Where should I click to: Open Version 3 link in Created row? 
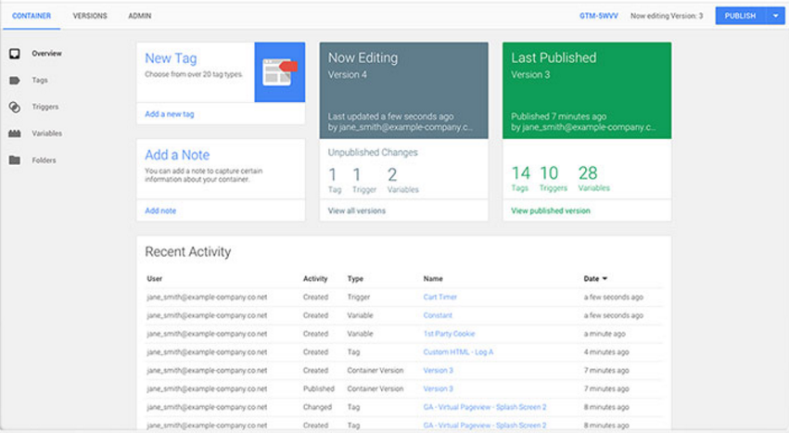(x=439, y=371)
